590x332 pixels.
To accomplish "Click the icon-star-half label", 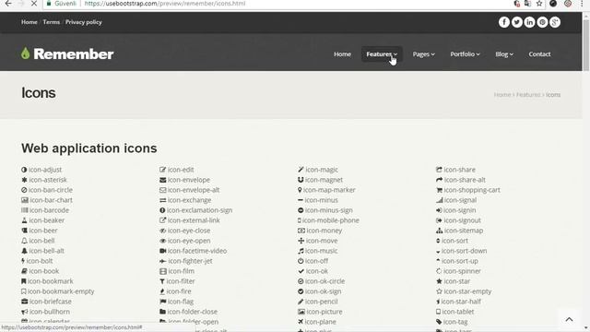I will point(461,302).
